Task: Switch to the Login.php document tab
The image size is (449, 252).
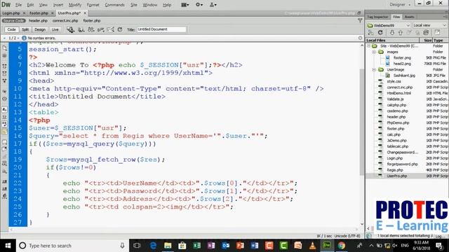Action: click(x=11, y=13)
